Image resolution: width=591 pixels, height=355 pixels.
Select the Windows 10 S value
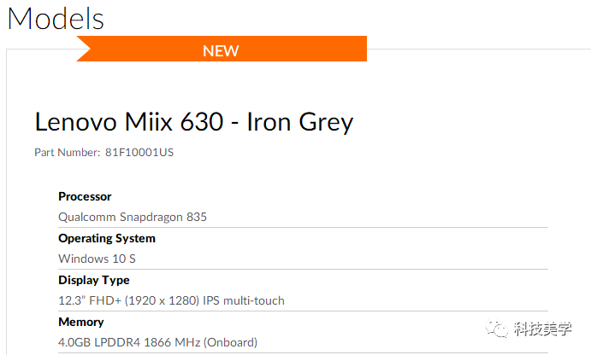[x=96, y=259]
